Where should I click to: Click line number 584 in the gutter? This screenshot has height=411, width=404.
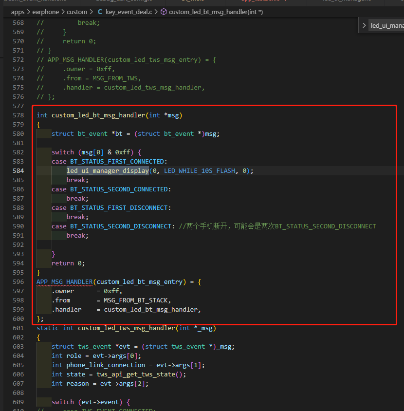click(18, 171)
